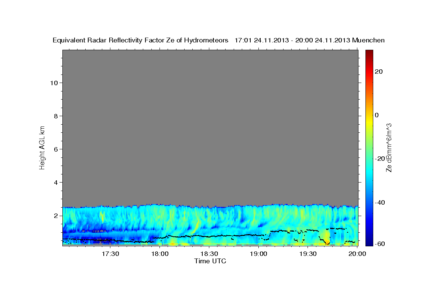Click the 'Ze dBmm^6/m^3' colorbar label
The image size is (443, 295).
[x=389, y=148]
